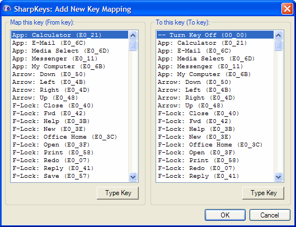Click Type Key under From key list
This screenshot has width=296, height=227.
[x=118, y=193]
